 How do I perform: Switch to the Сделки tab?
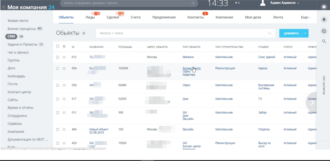(x=113, y=17)
